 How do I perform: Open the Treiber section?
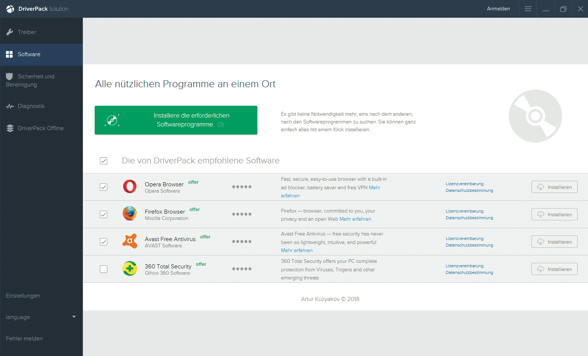41,32
